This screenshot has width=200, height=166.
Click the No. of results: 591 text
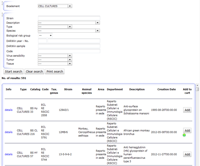(x=14, y=78)
